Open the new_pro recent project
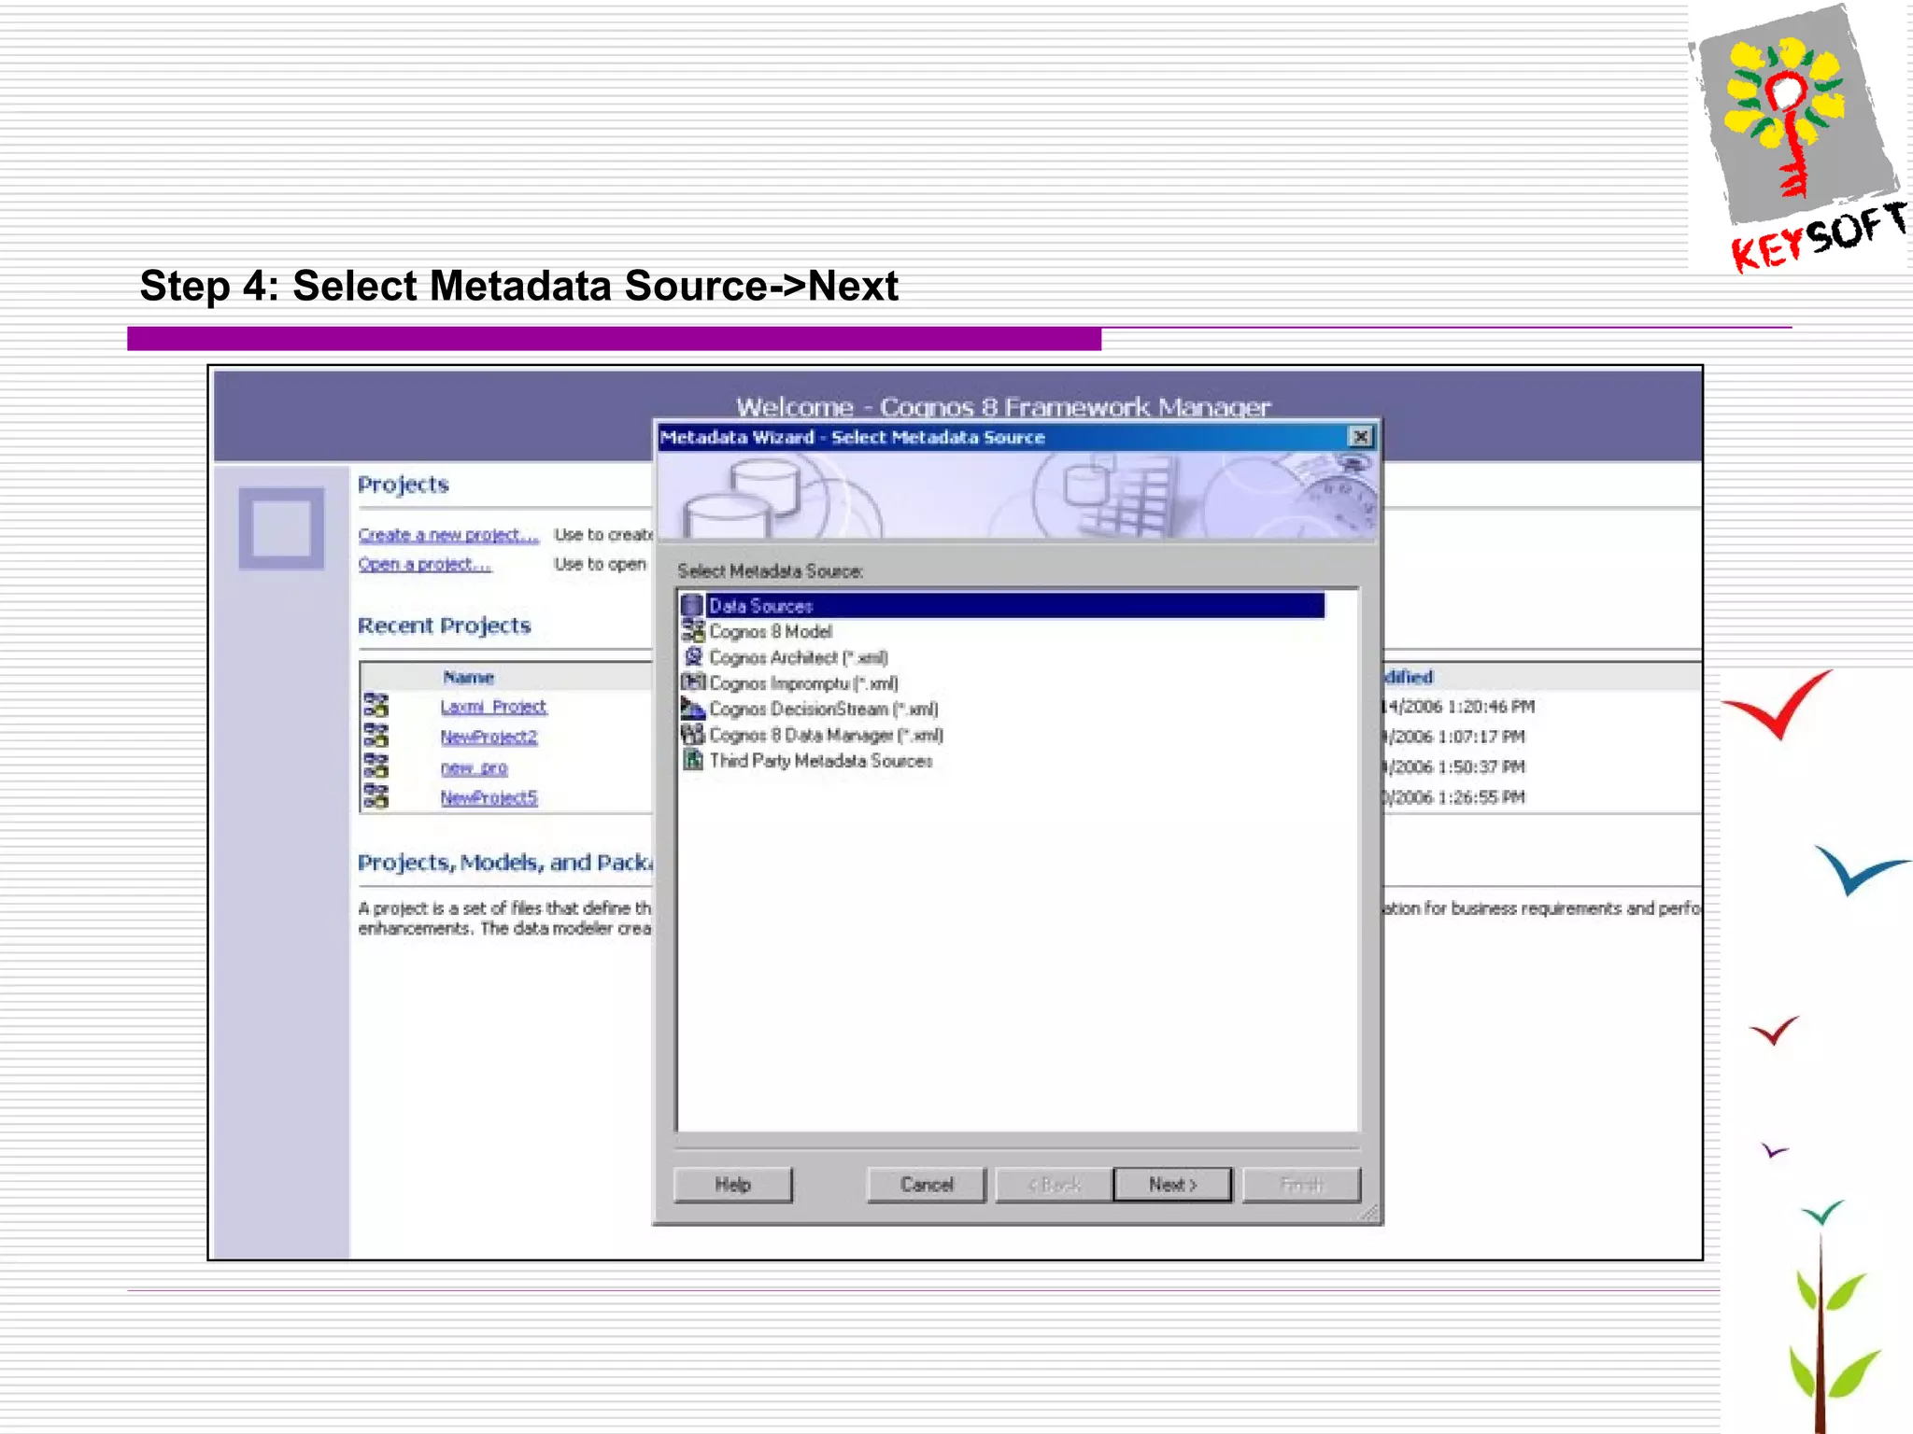 coord(474,767)
